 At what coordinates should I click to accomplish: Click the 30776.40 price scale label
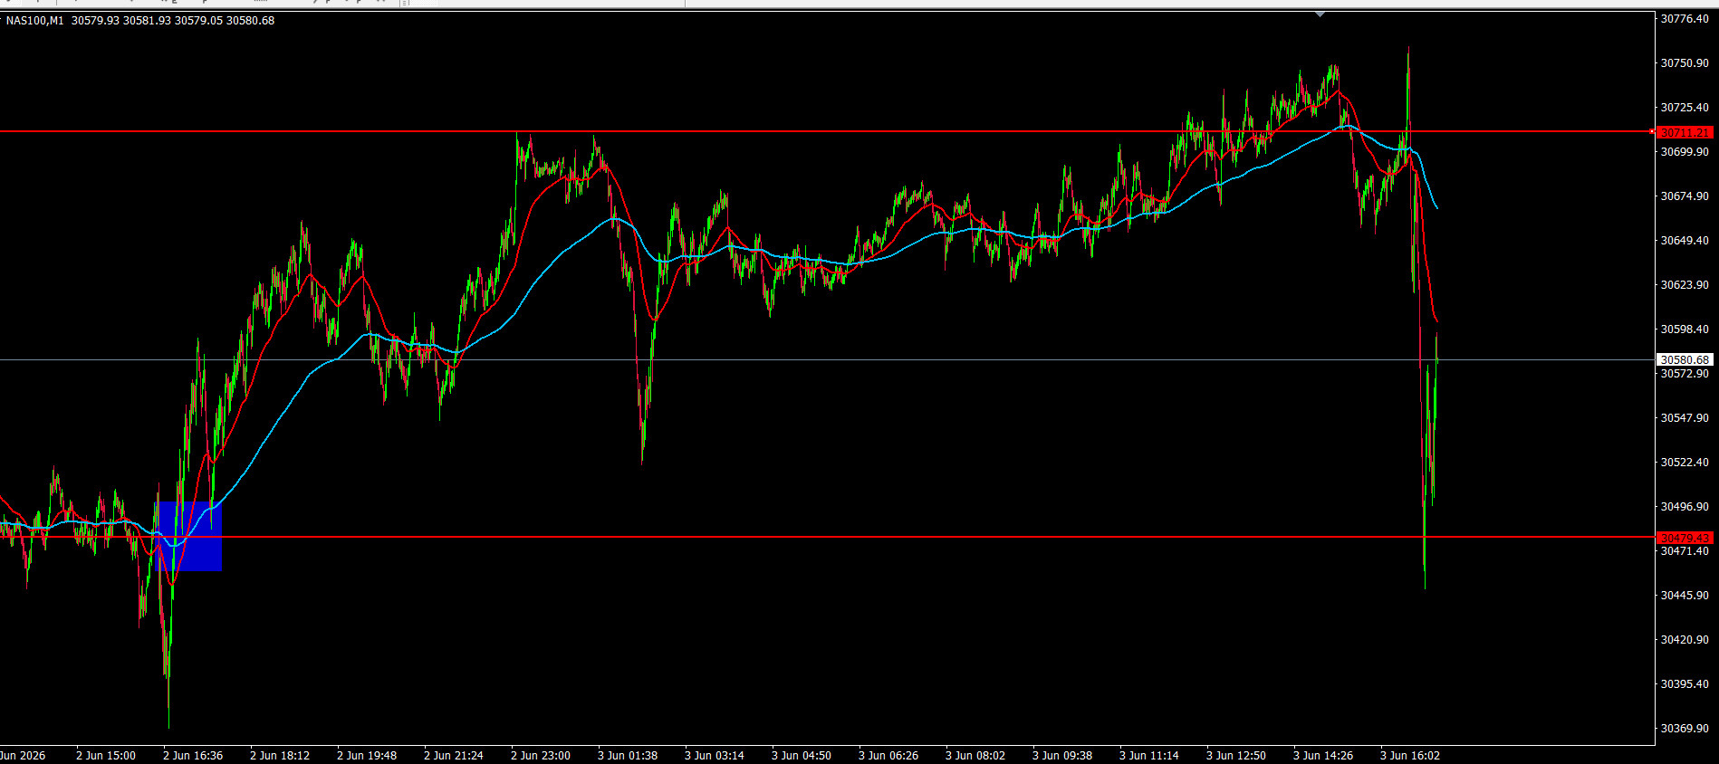1685,18
